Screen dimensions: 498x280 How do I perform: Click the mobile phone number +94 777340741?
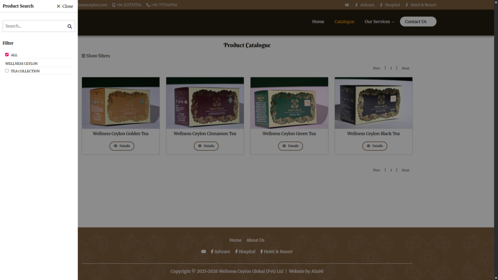pos(162,5)
